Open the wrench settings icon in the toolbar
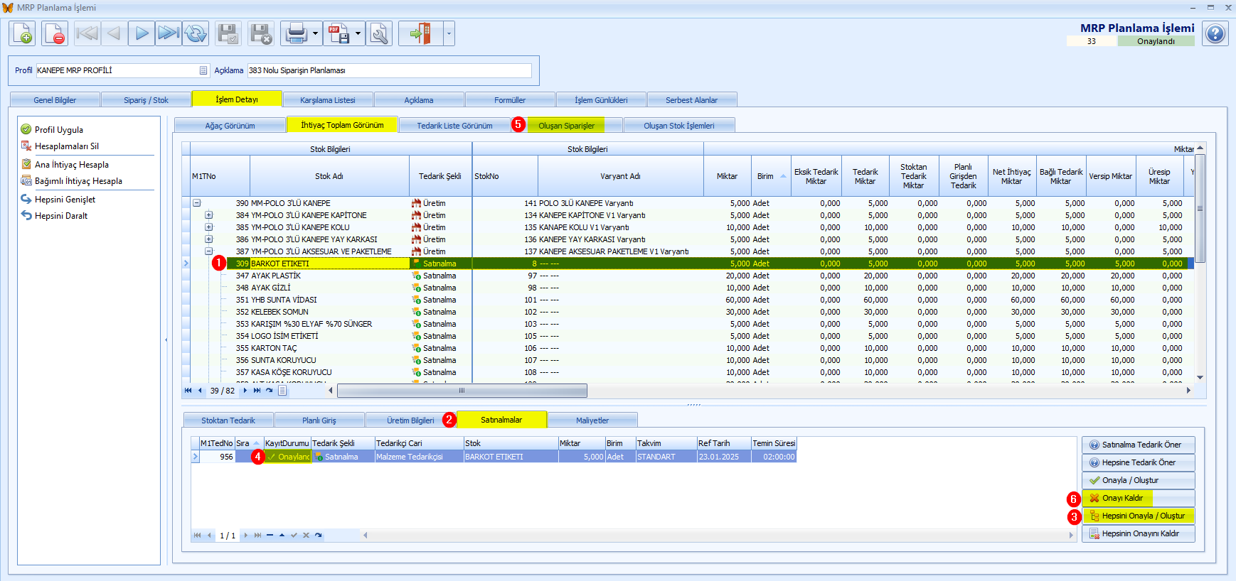The image size is (1236, 581). tap(379, 33)
